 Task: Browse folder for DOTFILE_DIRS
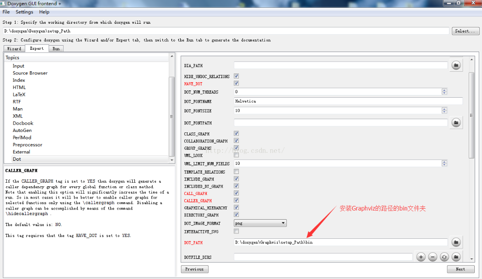click(x=456, y=257)
